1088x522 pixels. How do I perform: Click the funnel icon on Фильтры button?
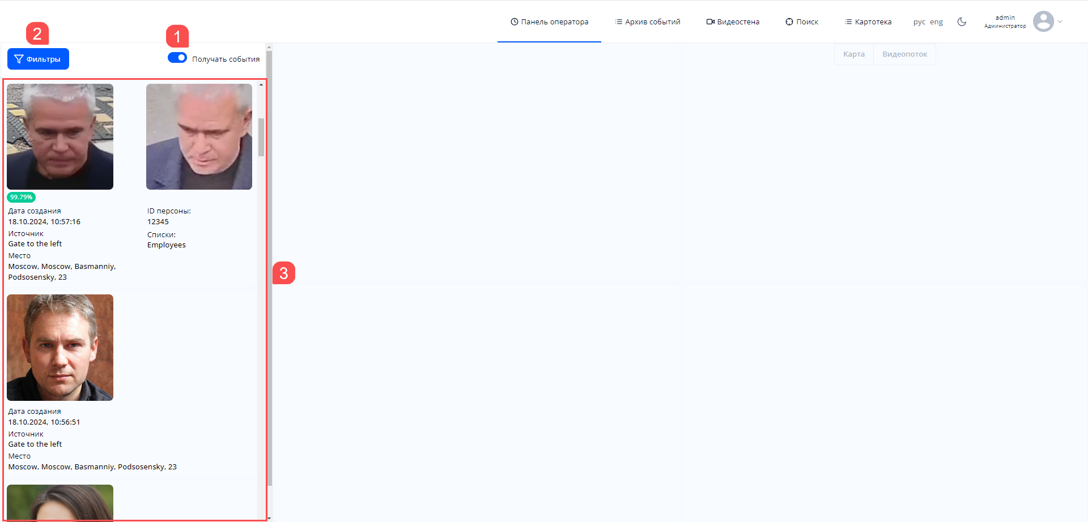[x=19, y=59]
